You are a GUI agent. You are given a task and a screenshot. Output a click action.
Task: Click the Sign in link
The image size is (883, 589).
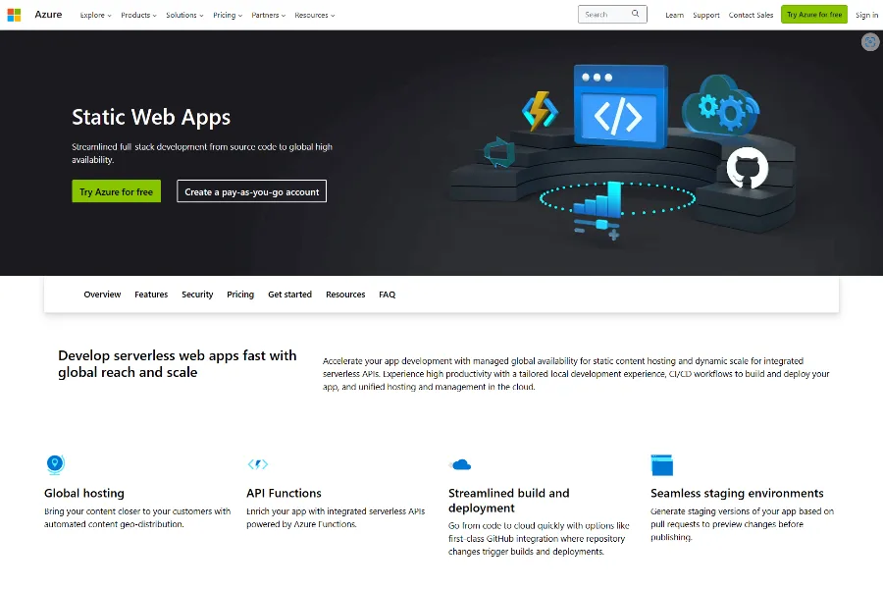point(866,16)
